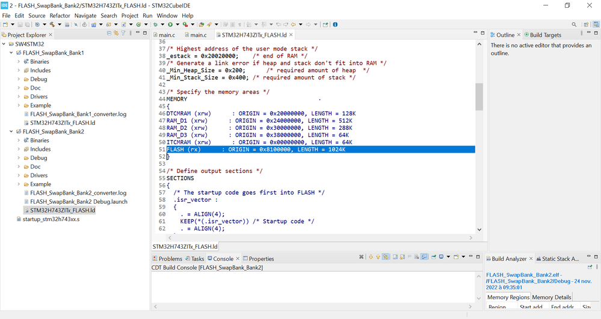The image size is (601, 319).
Task: Toggle Console scroll lock sync icon
Action: (386, 257)
